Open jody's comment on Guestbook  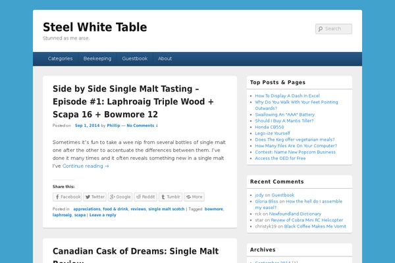click(283, 195)
